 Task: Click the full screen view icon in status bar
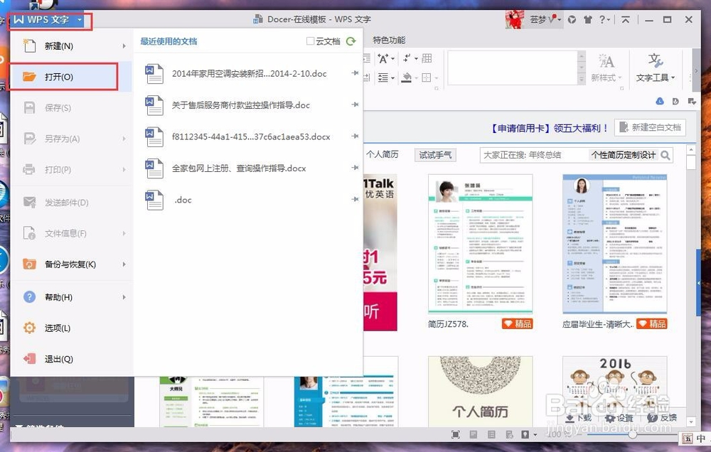tap(455, 435)
